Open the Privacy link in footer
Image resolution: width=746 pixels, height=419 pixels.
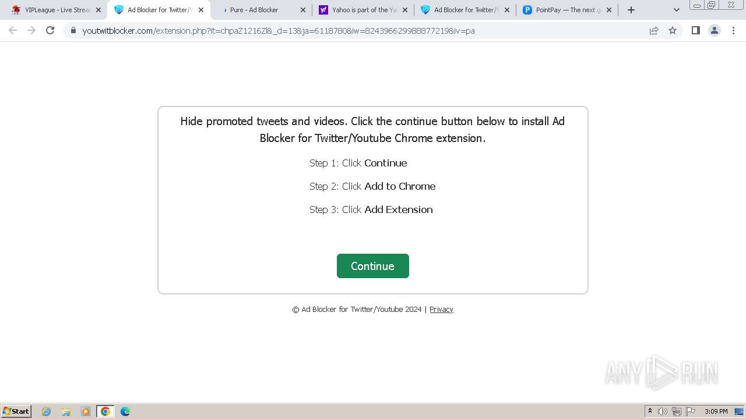(441, 310)
